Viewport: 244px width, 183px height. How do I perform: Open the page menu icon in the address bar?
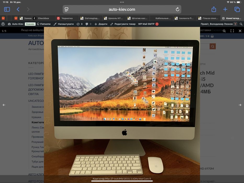click(x=66, y=9)
